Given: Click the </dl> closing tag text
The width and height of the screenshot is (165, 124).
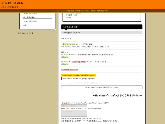Looking at the screenshot, I should [x=25, y=25].
